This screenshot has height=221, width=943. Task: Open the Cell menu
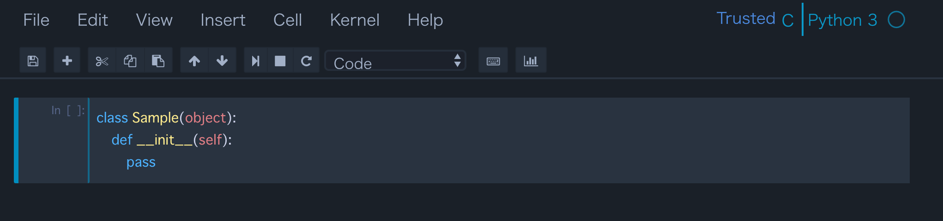pyautogui.click(x=287, y=20)
